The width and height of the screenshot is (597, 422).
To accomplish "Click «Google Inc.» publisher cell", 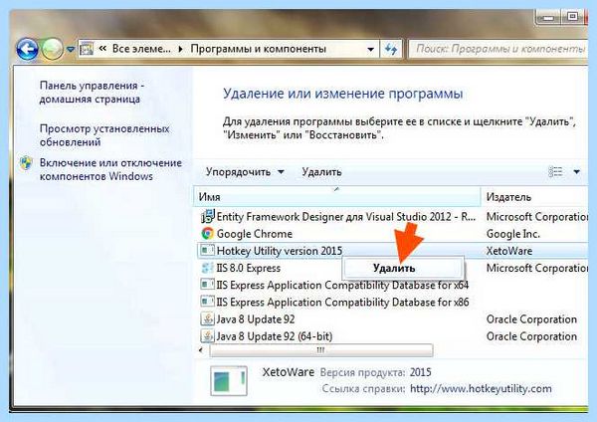I will click(x=512, y=234).
